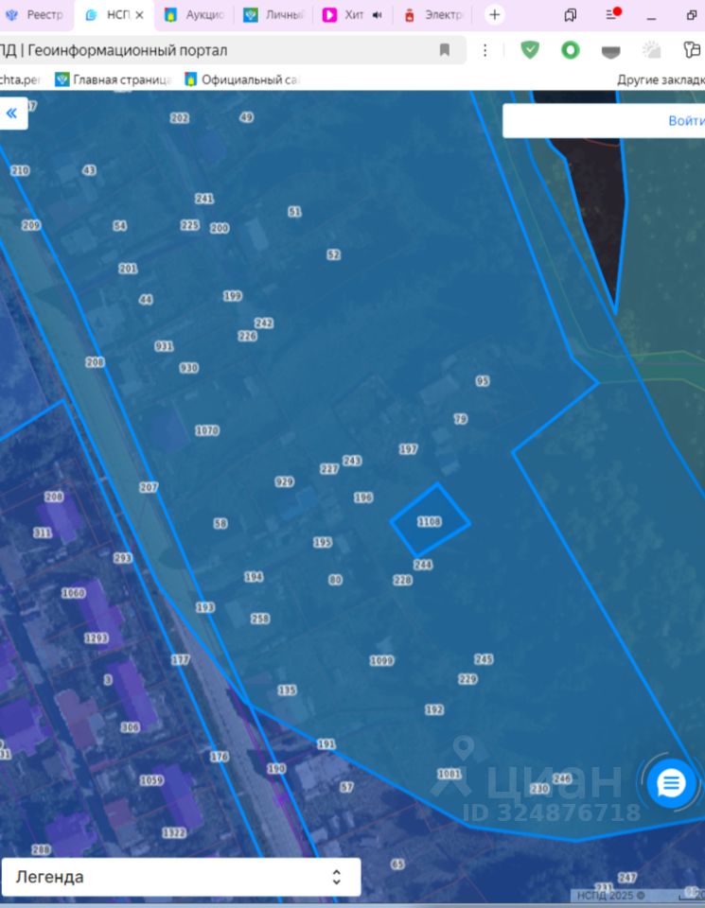
Task: Click parcel label 930 on map
Action: [189, 368]
